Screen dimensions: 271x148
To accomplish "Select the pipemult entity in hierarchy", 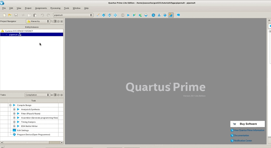I will click(x=32, y=35).
